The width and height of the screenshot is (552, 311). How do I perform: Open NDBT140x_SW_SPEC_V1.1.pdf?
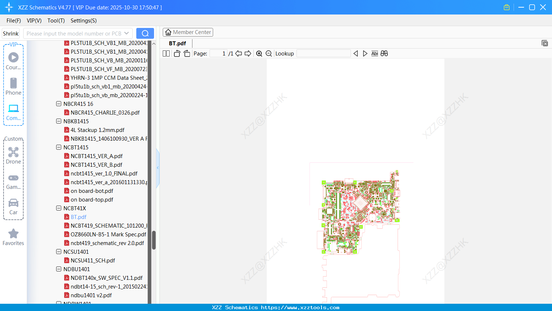[107, 278]
